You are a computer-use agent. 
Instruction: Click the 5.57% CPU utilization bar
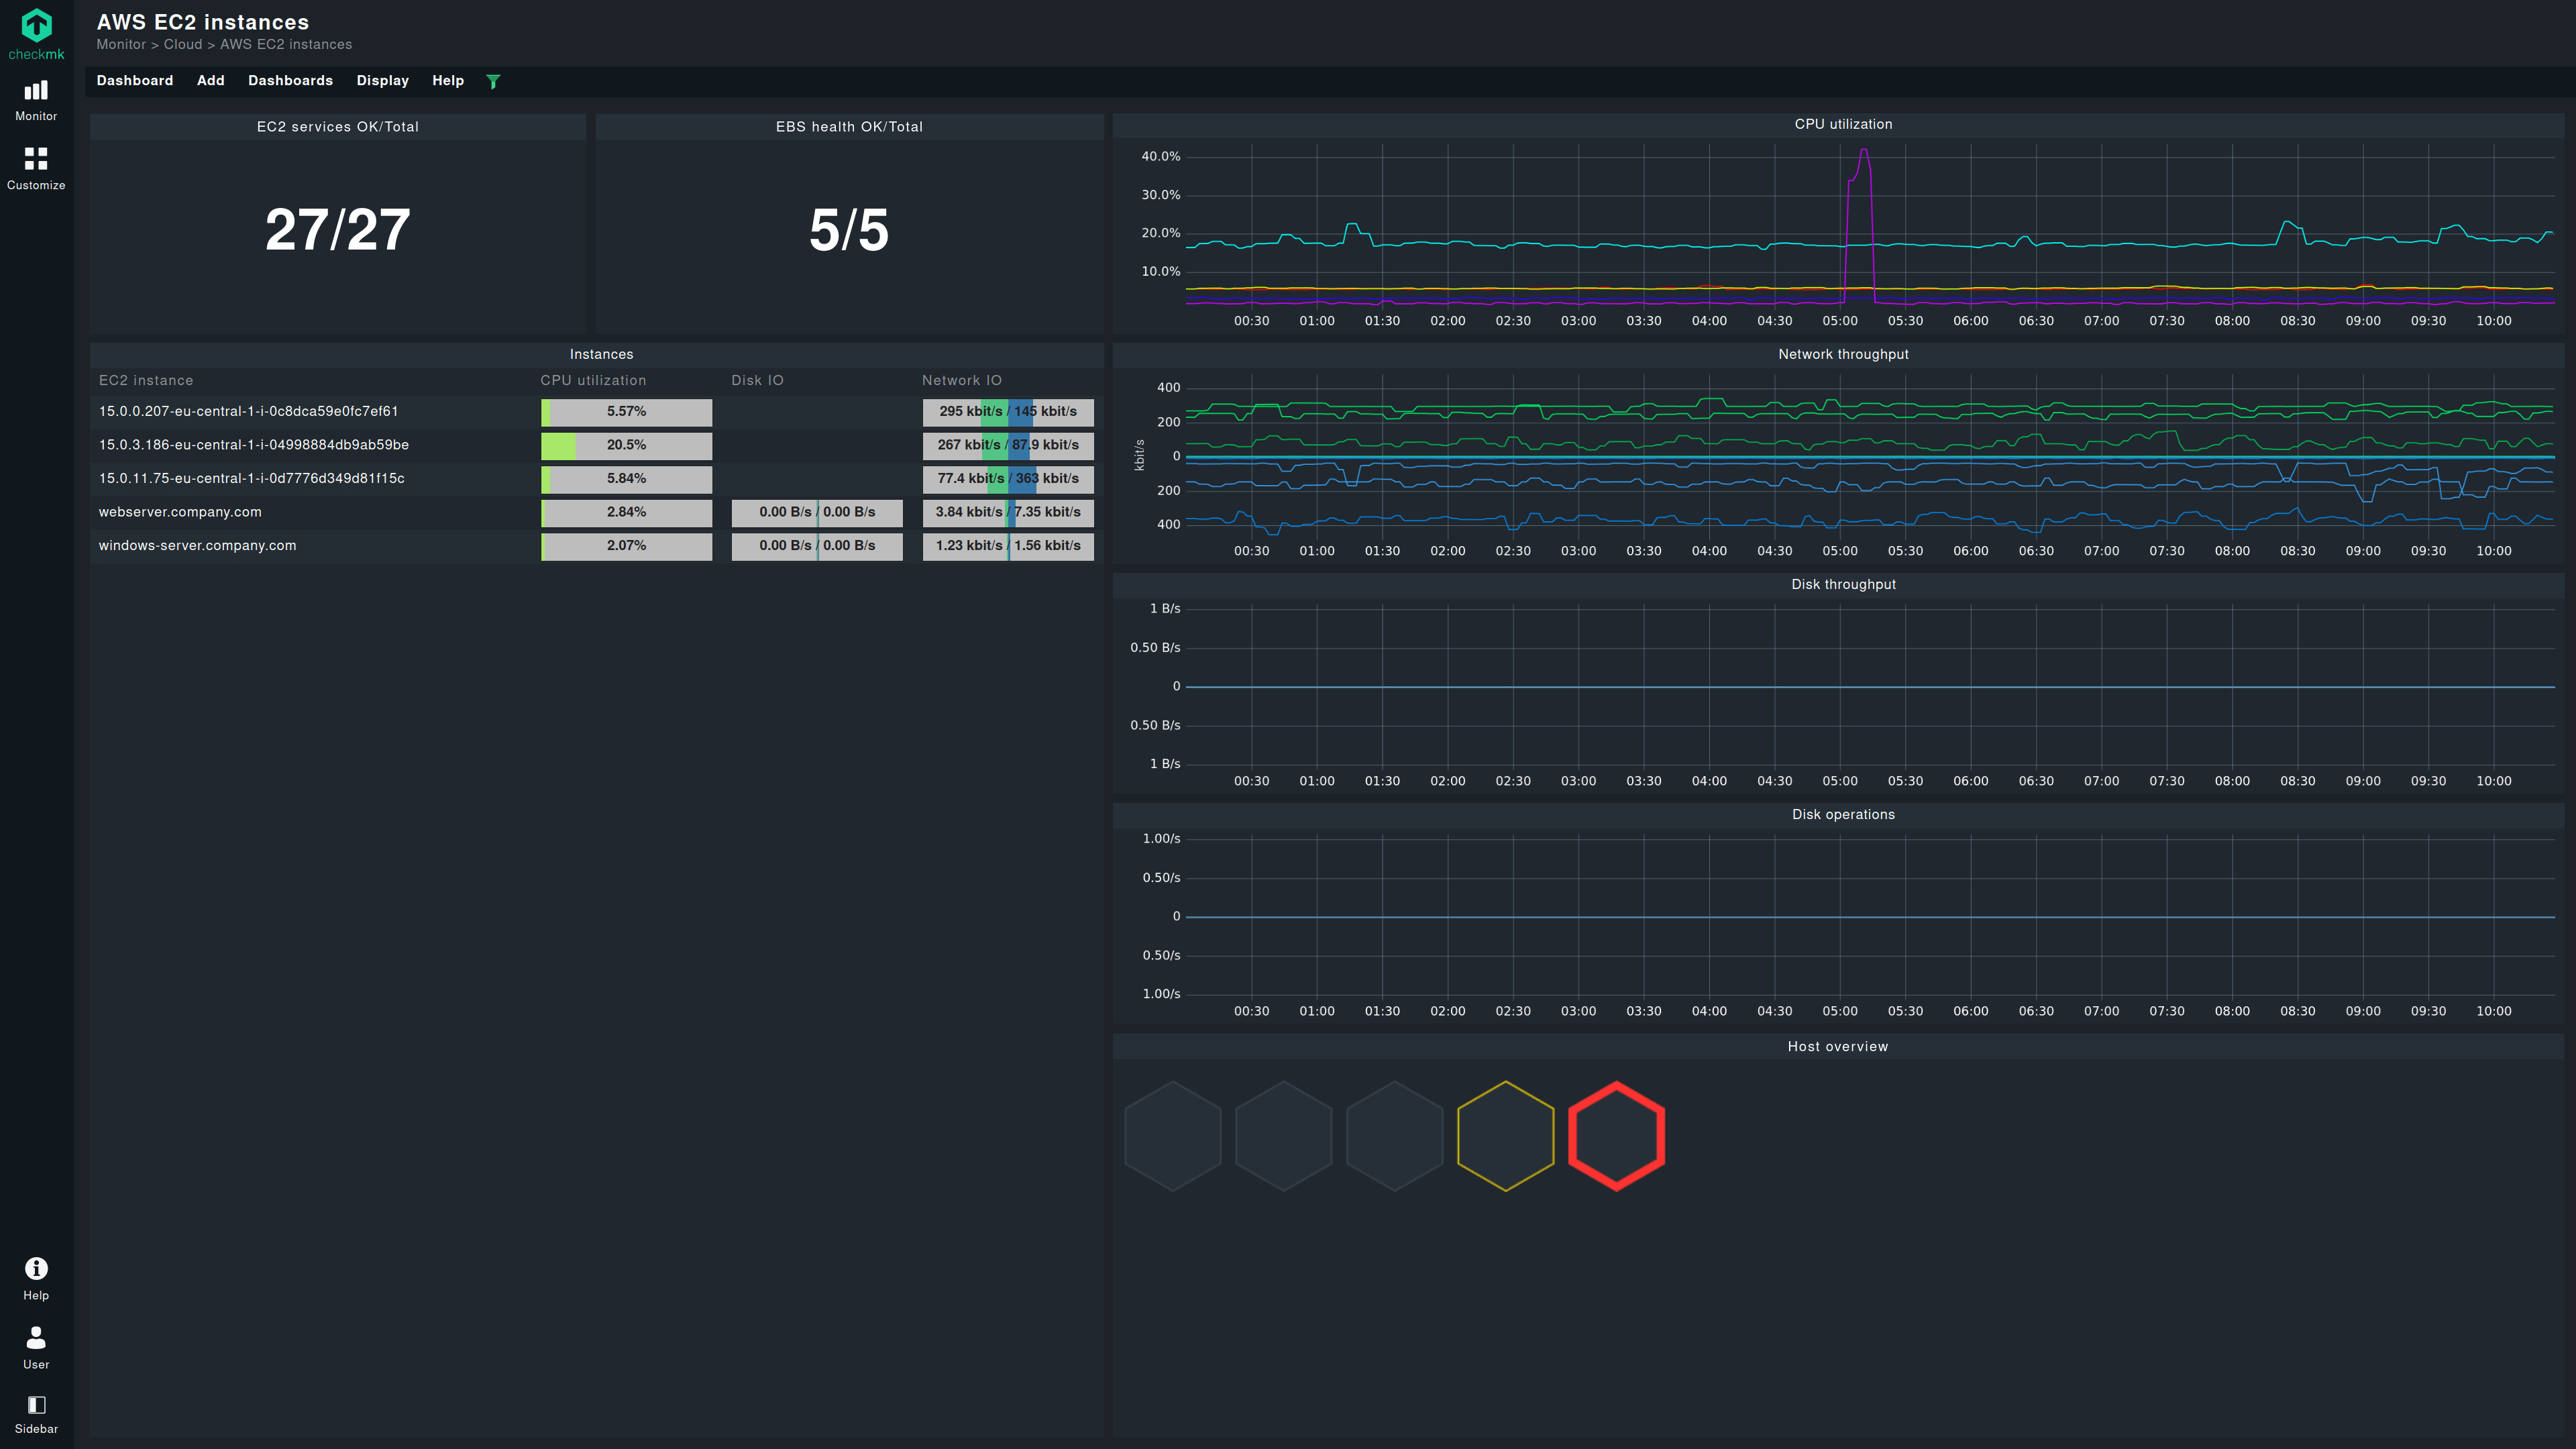tap(627, 412)
